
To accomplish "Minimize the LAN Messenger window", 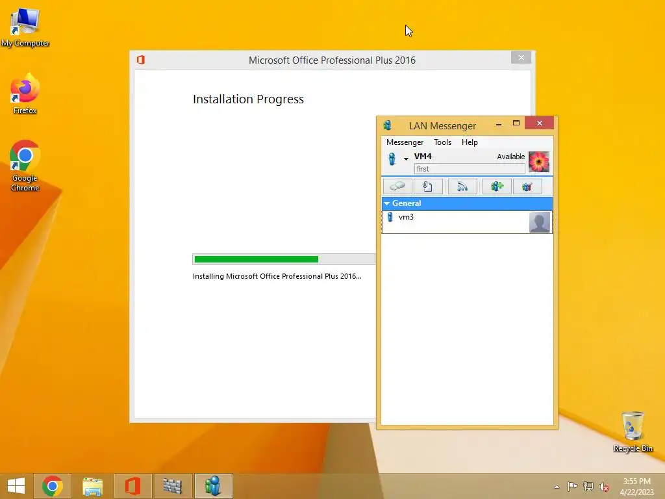I will 499,123.
